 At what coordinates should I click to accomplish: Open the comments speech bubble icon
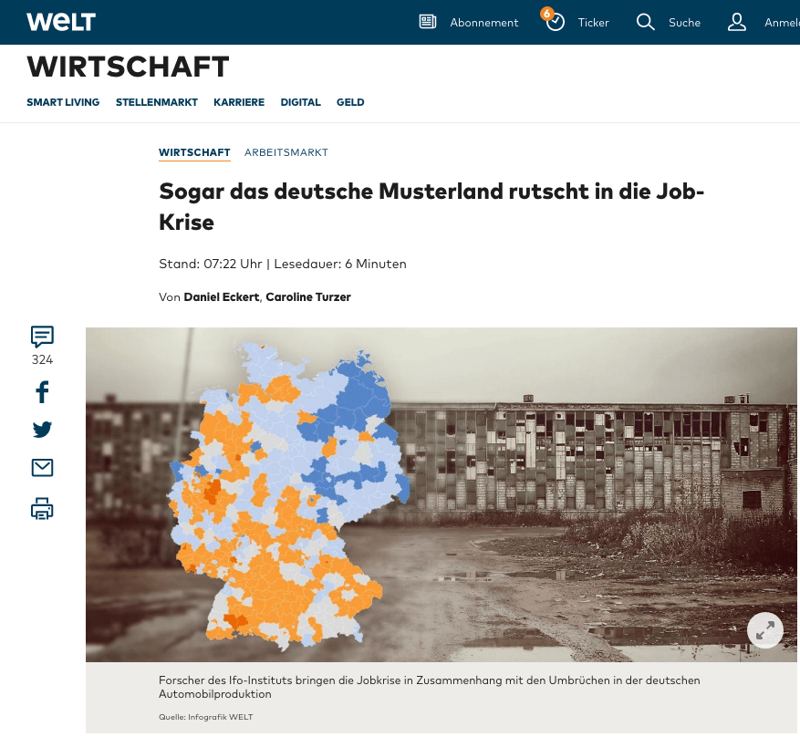click(42, 337)
